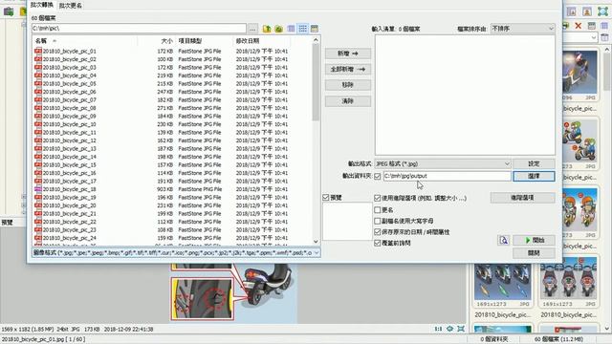Screen dimensions: 612x344
Task: Toggle the 輸出資料夾 output folder checkbox
Action: 378,176
